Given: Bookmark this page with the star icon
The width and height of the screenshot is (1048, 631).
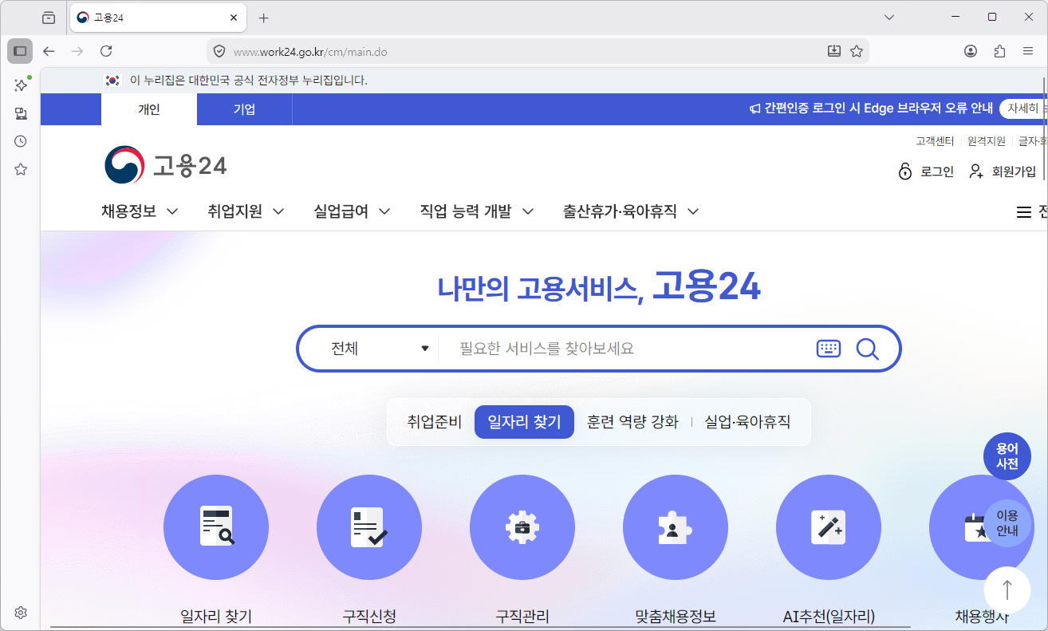Looking at the screenshot, I should coord(857,51).
